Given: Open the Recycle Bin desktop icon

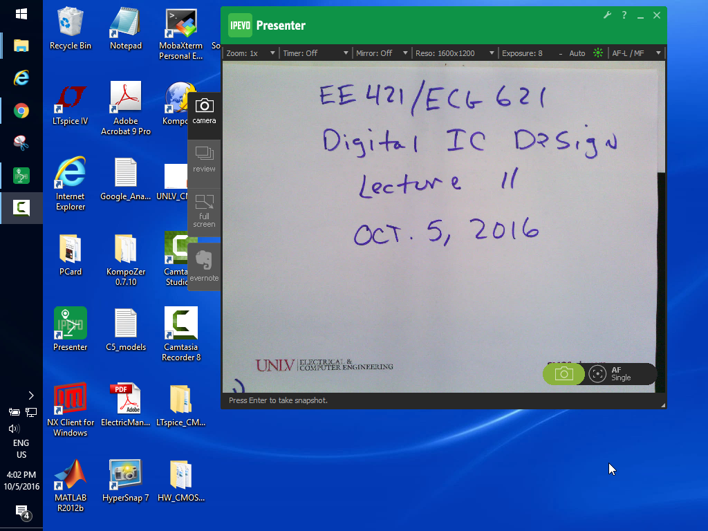Looking at the screenshot, I should (71, 28).
